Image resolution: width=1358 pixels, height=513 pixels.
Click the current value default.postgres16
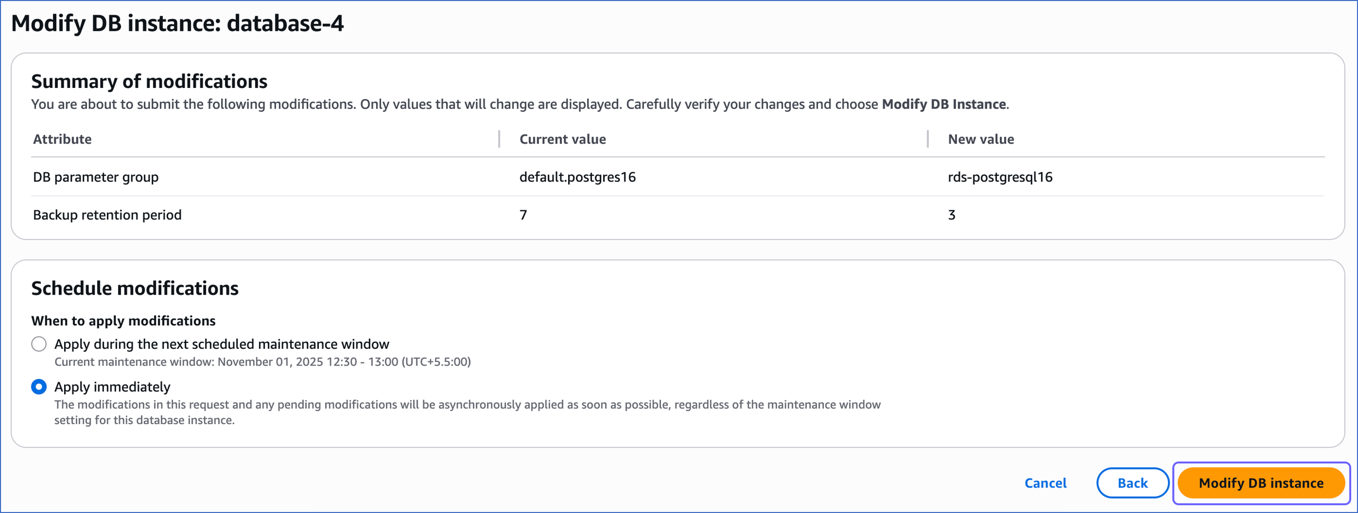coord(577,177)
